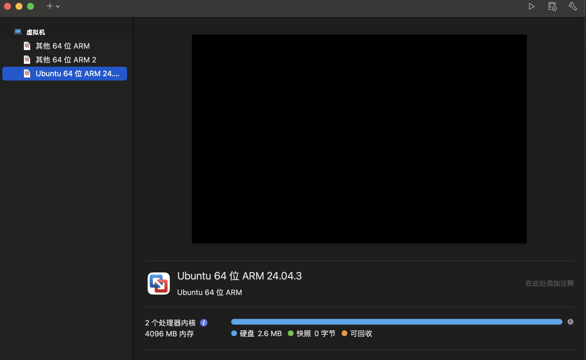
Task: Open virtual machine settings wrench icon
Action: pos(572,6)
